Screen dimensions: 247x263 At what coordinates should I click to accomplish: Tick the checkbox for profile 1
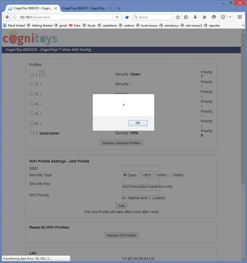(x=32, y=75)
